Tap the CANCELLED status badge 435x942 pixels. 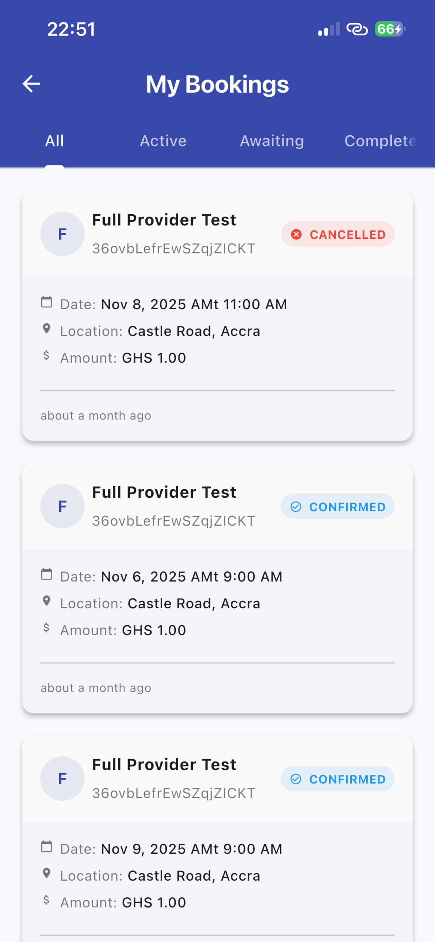pyautogui.click(x=337, y=234)
